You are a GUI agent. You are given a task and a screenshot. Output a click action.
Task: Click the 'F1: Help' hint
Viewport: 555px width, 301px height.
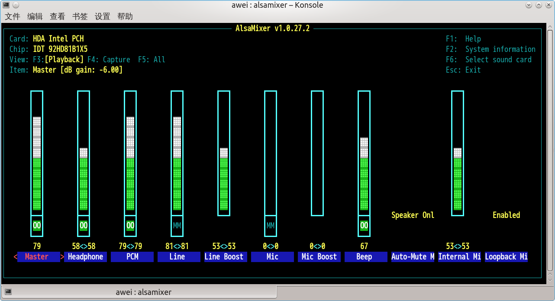pyautogui.click(x=463, y=38)
